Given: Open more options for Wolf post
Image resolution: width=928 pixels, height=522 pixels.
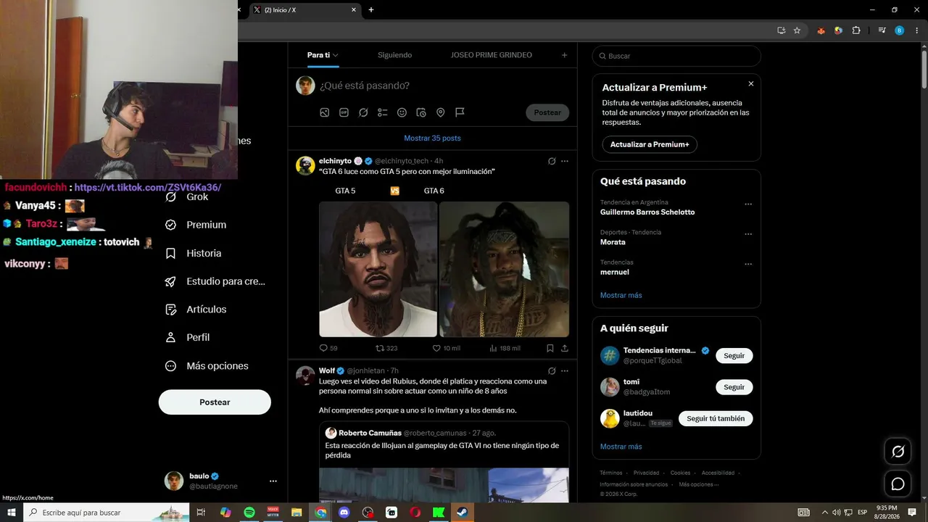Looking at the screenshot, I should 565,370.
